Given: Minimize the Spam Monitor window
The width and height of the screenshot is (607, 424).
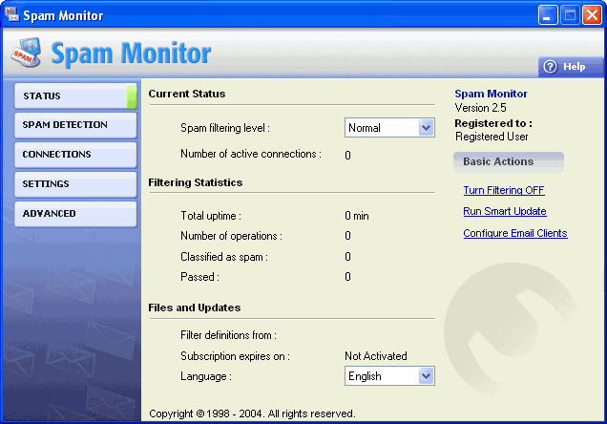Looking at the screenshot, I should [x=548, y=15].
